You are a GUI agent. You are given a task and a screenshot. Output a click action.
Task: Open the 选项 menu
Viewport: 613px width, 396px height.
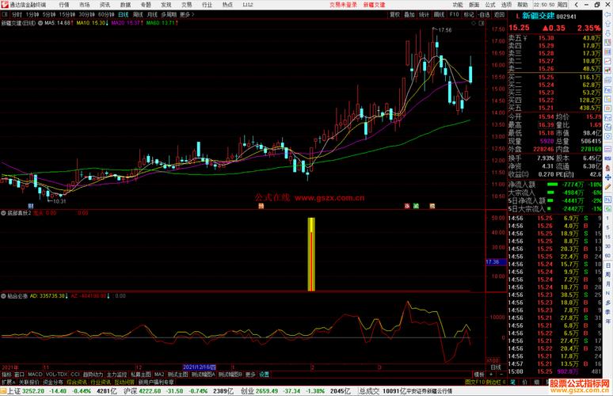506,5
